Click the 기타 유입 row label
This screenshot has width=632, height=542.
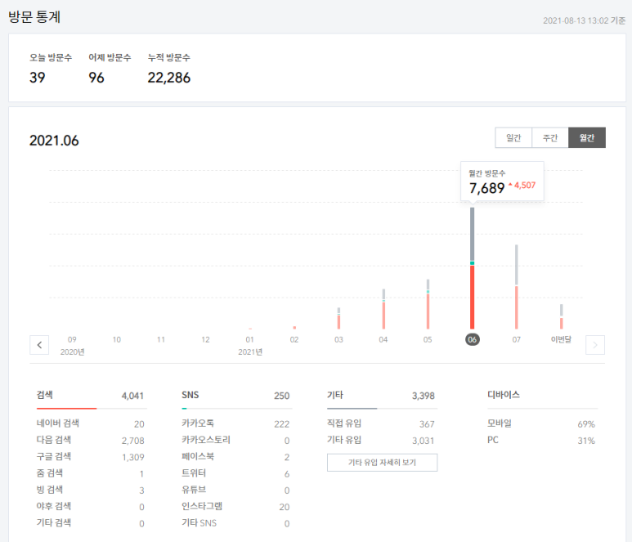coord(344,440)
